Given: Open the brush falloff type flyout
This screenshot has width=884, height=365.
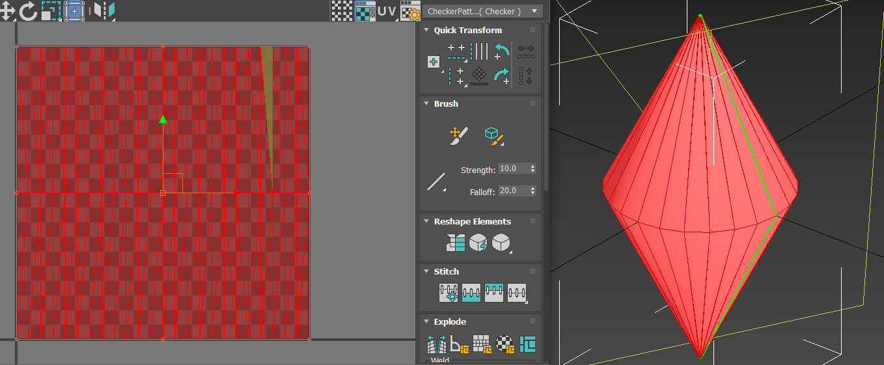Looking at the screenshot, I should tap(436, 181).
